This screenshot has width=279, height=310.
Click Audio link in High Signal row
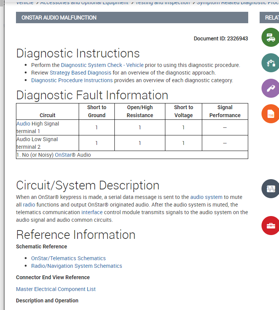click(x=23, y=124)
